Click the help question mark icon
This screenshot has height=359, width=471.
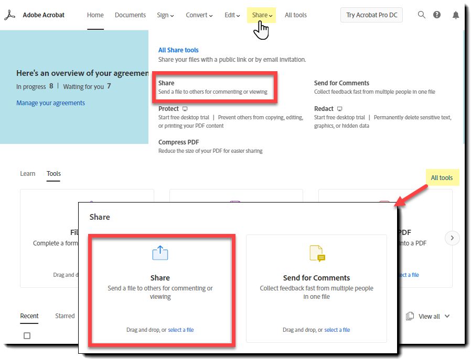tap(437, 15)
